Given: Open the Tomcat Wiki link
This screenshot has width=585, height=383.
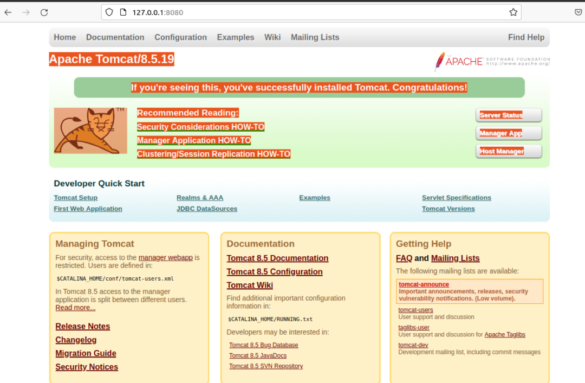Looking at the screenshot, I should (250, 285).
